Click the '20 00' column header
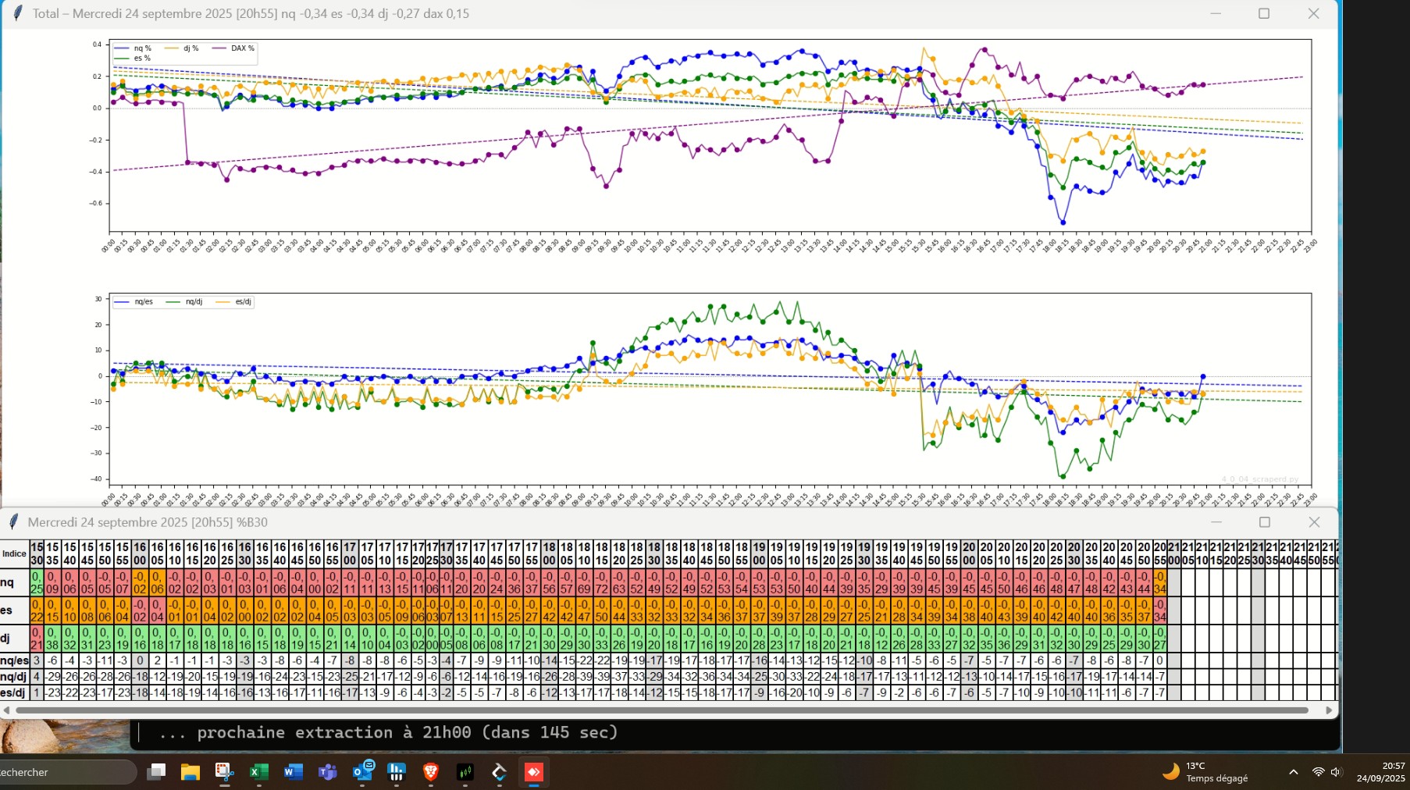 pos(969,553)
